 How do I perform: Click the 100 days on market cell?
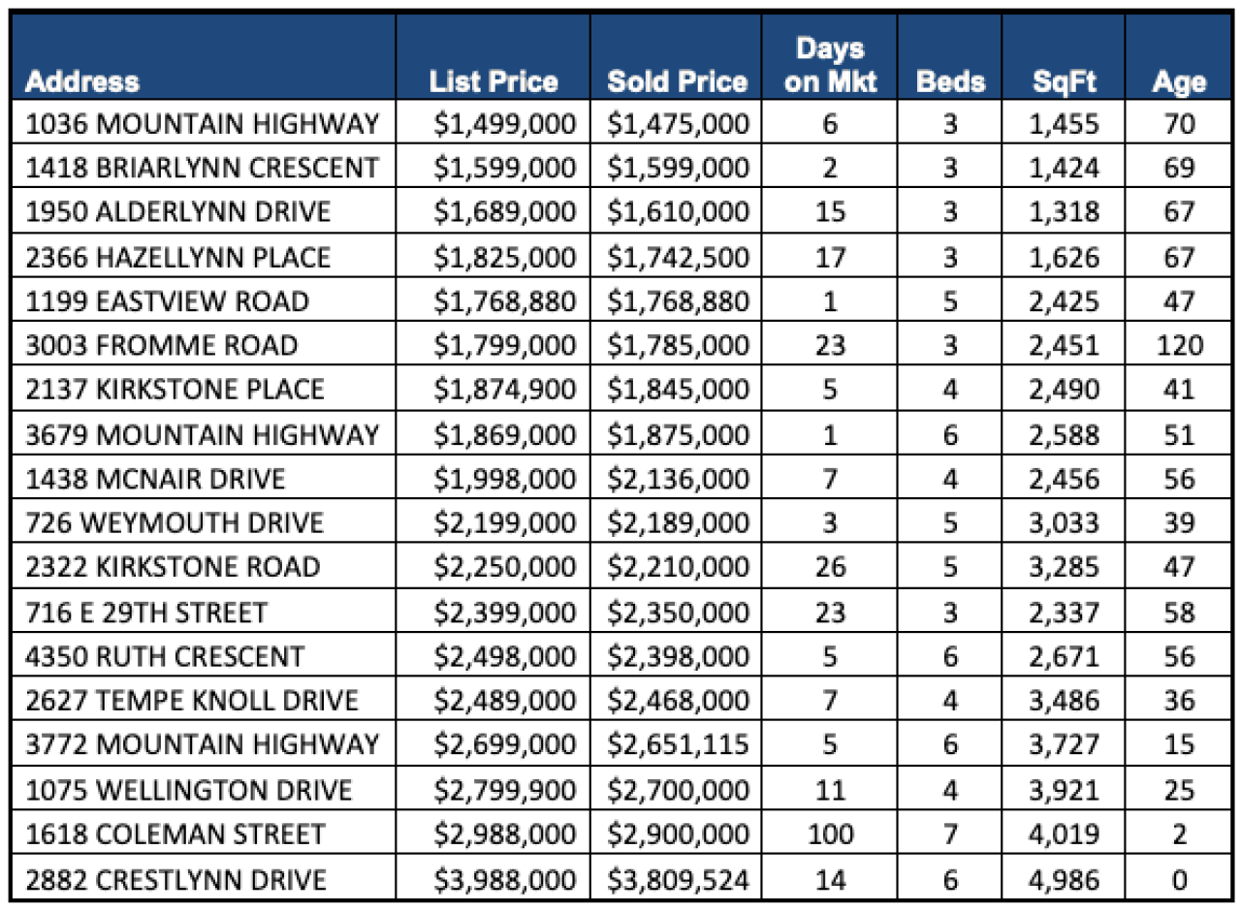pyautogui.click(x=830, y=834)
